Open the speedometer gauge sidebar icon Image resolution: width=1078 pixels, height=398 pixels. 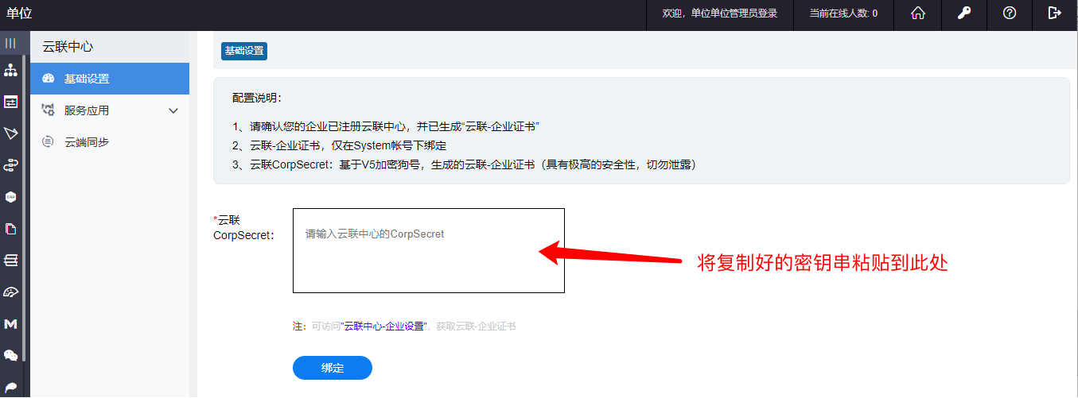(x=10, y=292)
